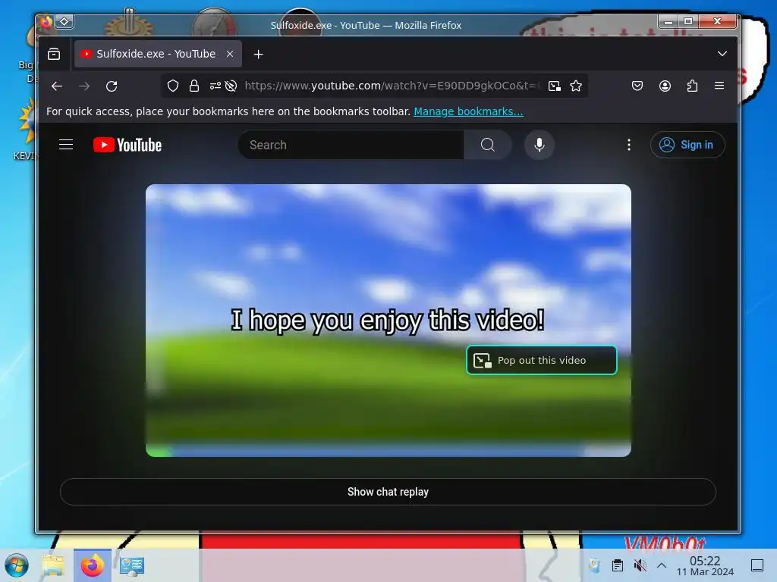Pop out this video
This screenshot has height=582, width=777.
click(542, 360)
